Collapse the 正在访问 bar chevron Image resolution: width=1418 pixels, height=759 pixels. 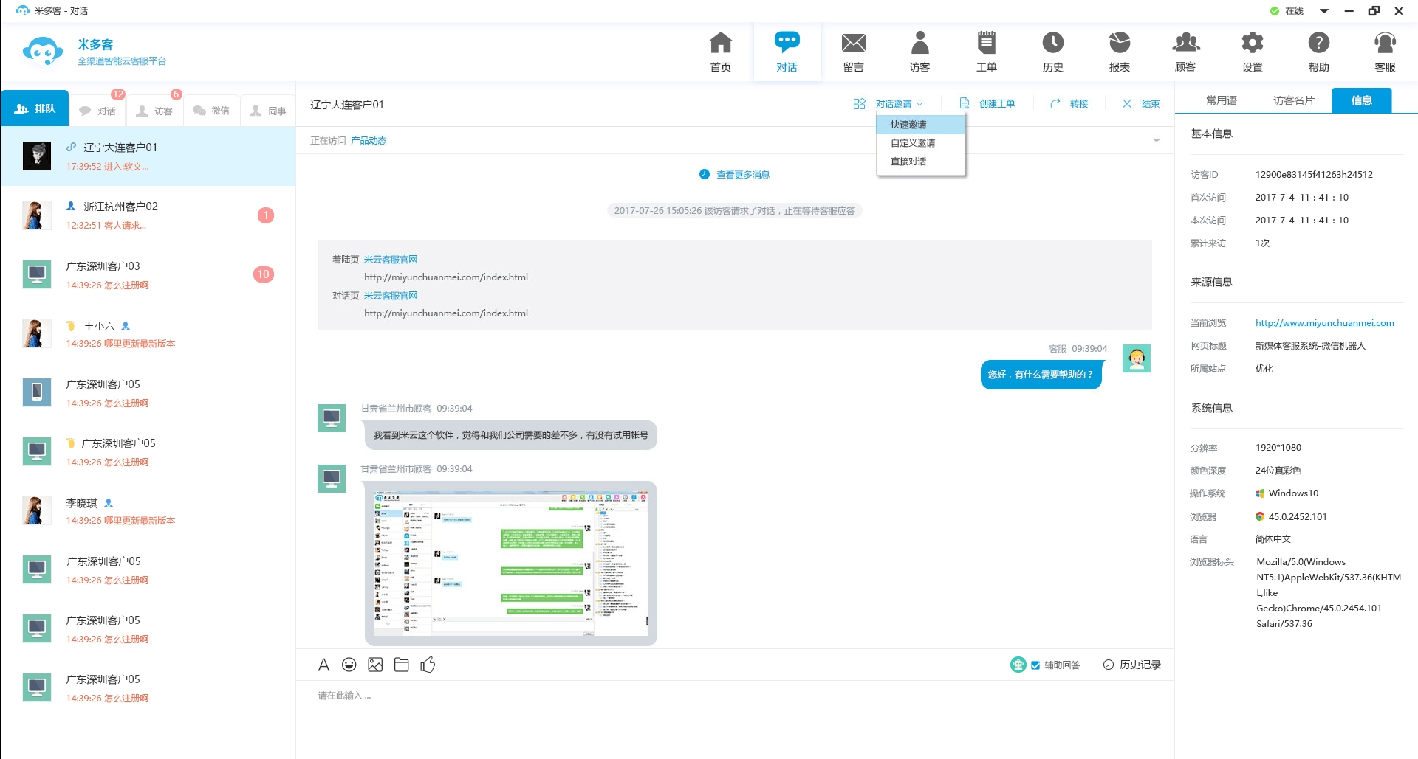click(1156, 140)
